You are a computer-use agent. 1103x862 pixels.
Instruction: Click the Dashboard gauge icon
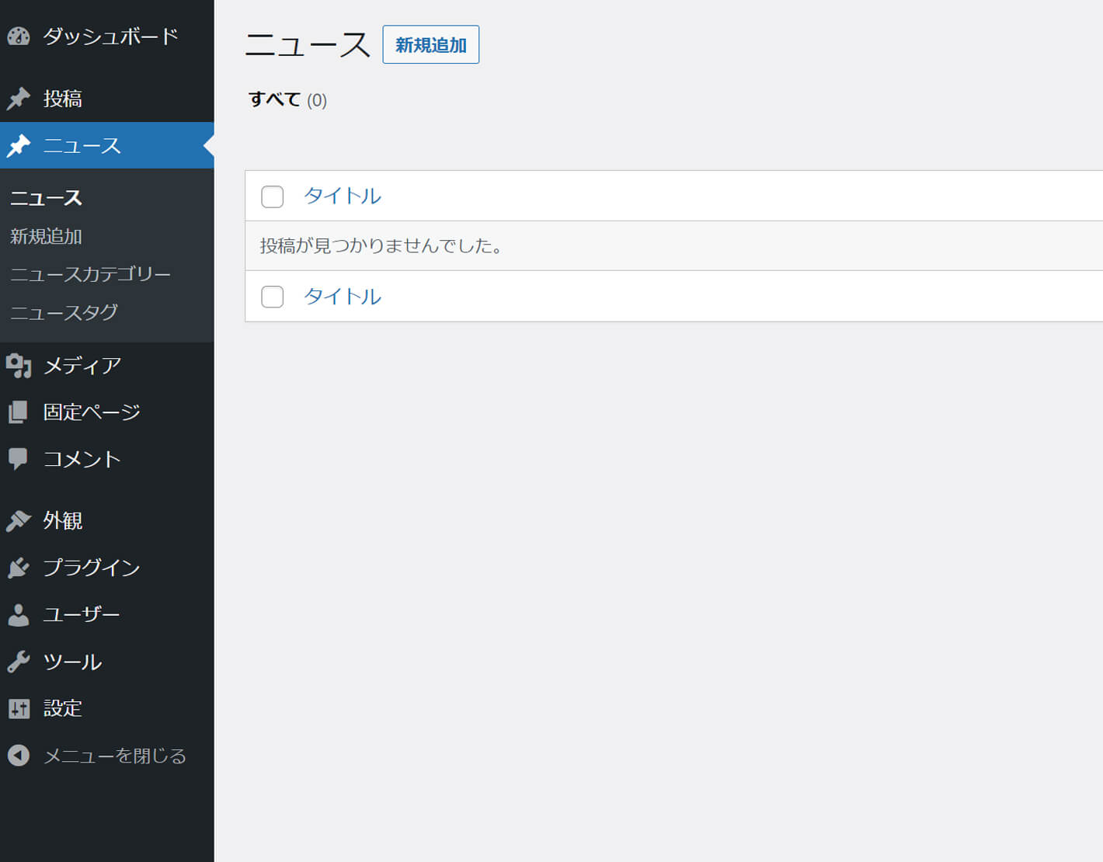(x=19, y=36)
